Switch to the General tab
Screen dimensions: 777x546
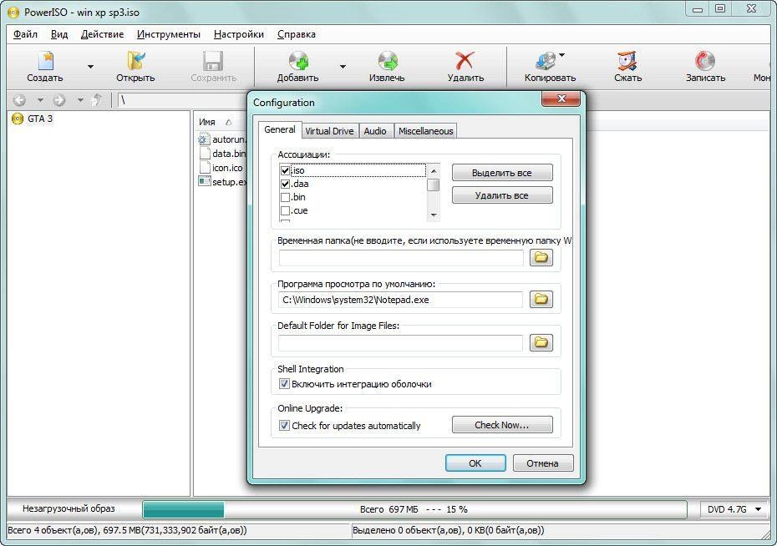tap(280, 129)
